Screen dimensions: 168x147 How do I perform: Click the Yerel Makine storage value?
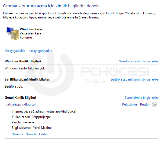(x=42, y=128)
